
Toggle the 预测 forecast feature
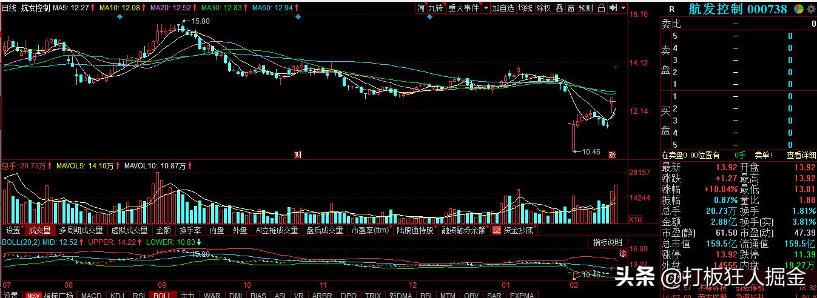click(x=586, y=8)
